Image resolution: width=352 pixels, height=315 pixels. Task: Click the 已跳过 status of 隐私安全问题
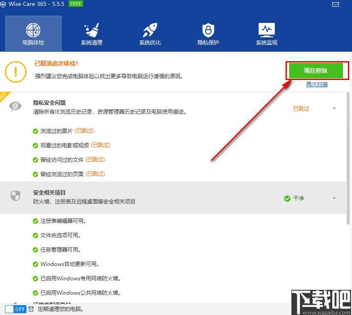click(301, 109)
